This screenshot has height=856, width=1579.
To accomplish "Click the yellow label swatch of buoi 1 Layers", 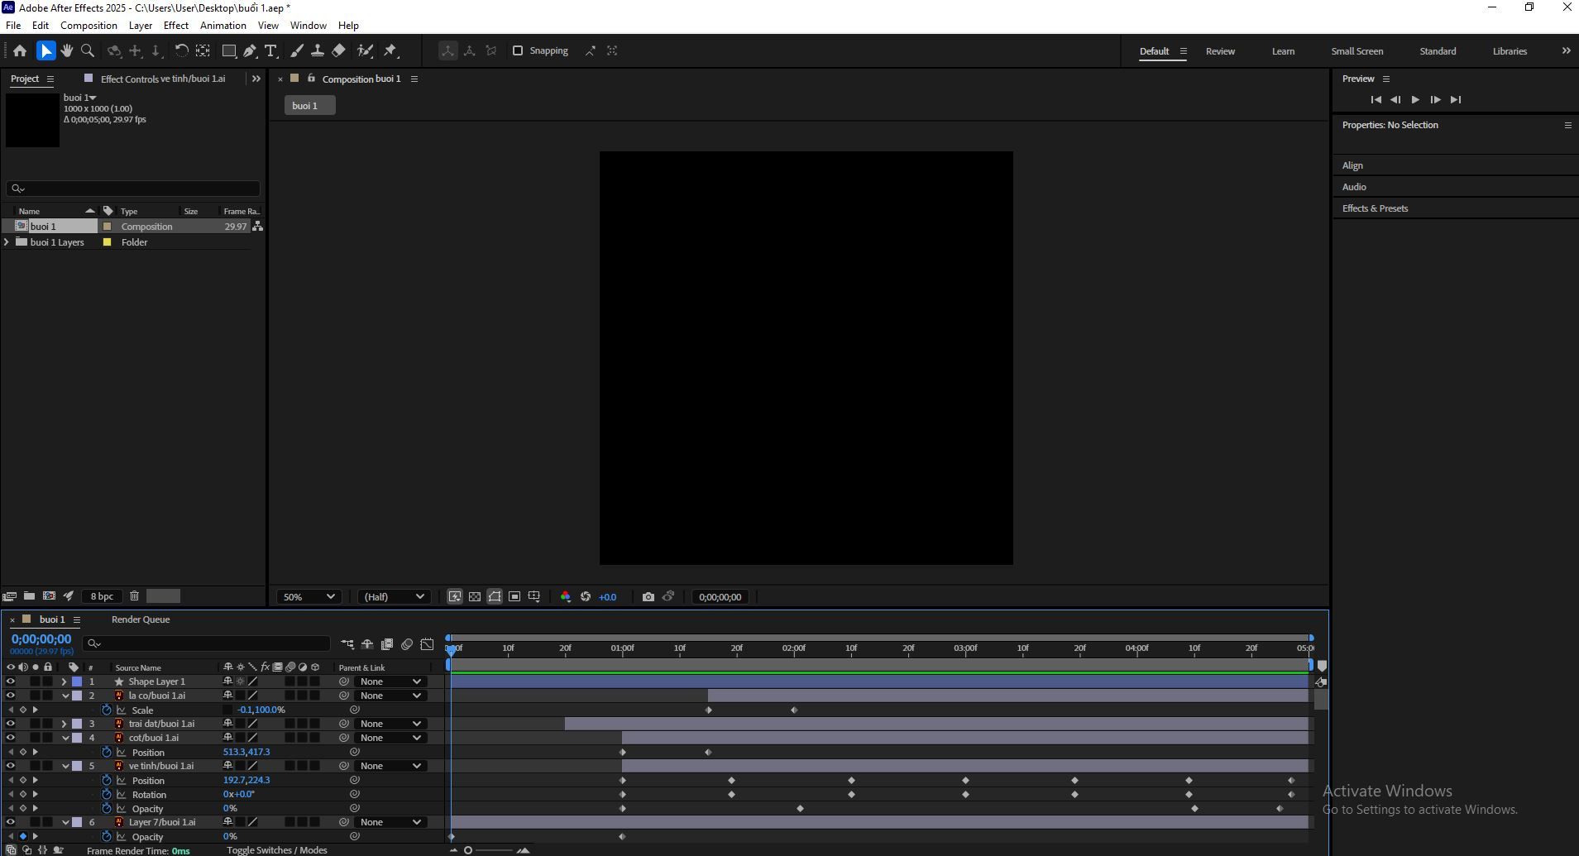I will click(x=107, y=242).
